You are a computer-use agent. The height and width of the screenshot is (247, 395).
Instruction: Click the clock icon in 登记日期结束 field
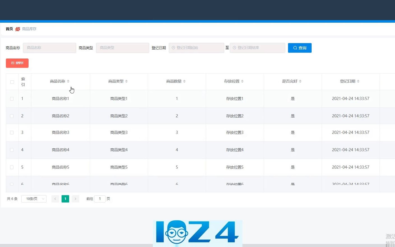point(234,48)
